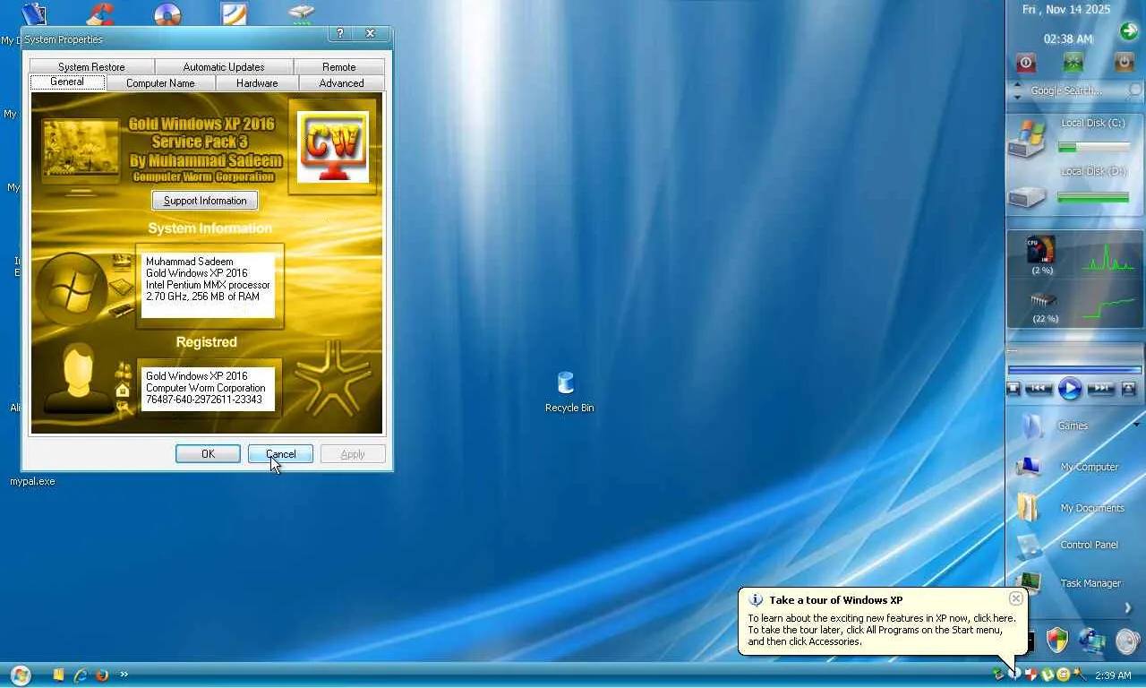Click the Windows Security shield sidebar icon

pos(1057,640)
